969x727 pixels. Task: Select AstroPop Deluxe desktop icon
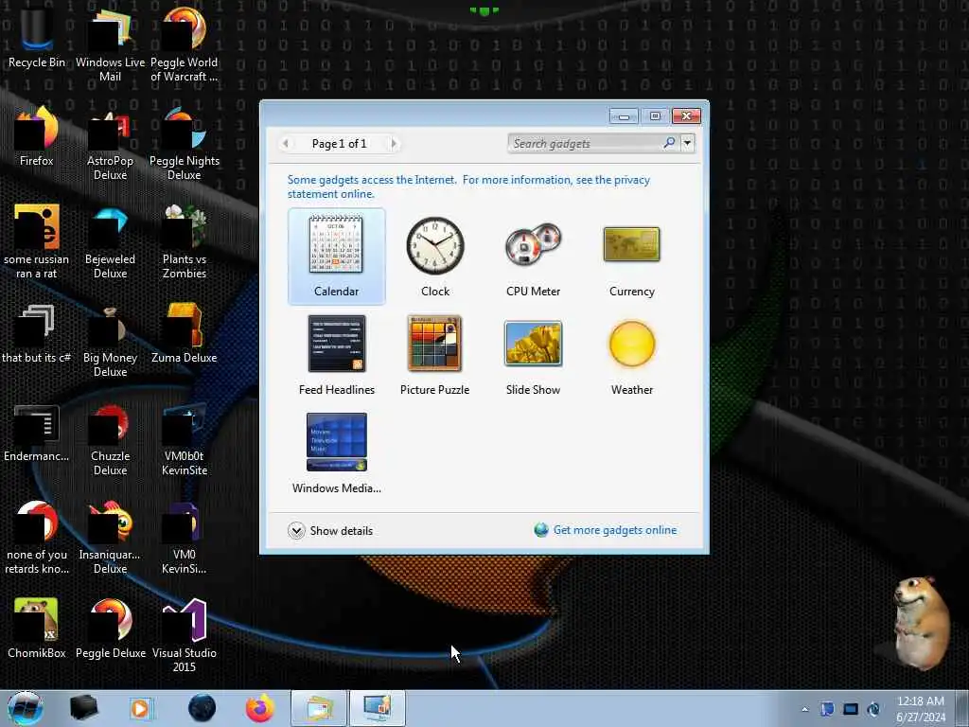pyautogui.click(x=110, y=143)
